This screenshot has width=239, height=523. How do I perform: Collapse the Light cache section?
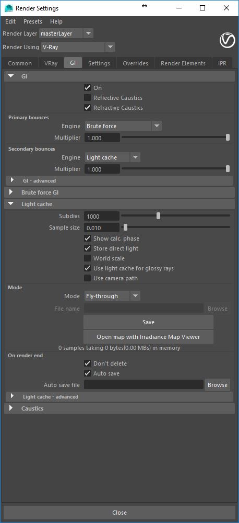click(x=11, y=204)
